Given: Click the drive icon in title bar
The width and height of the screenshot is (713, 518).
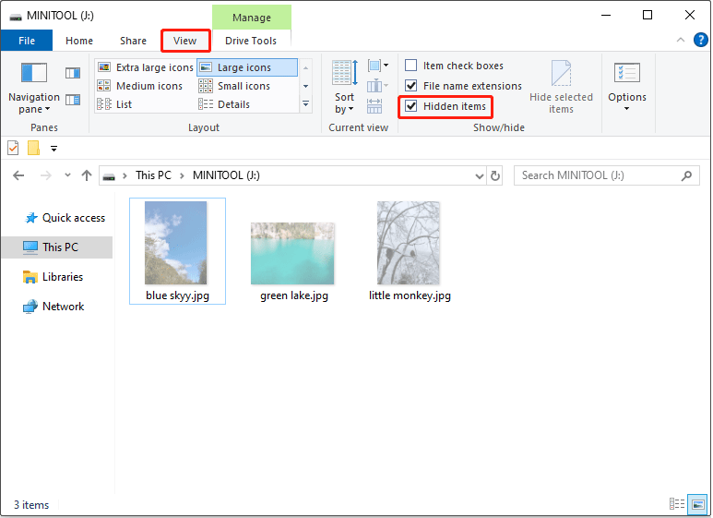Looking at the screenshot, I should pos(16,17).
